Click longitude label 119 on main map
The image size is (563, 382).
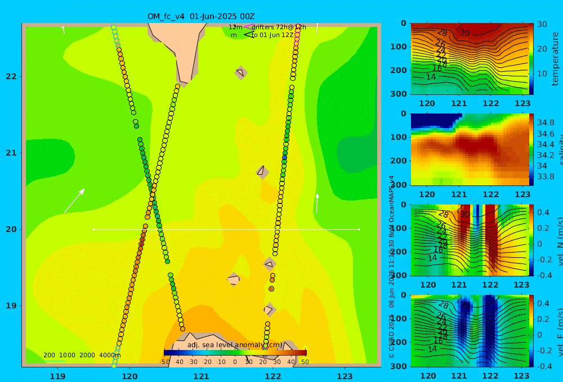click(x=58, y=376)
